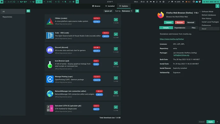This screenshot has height=124, width=220.
Task: Open the three-dot main menu button
Action: (217, 6)
